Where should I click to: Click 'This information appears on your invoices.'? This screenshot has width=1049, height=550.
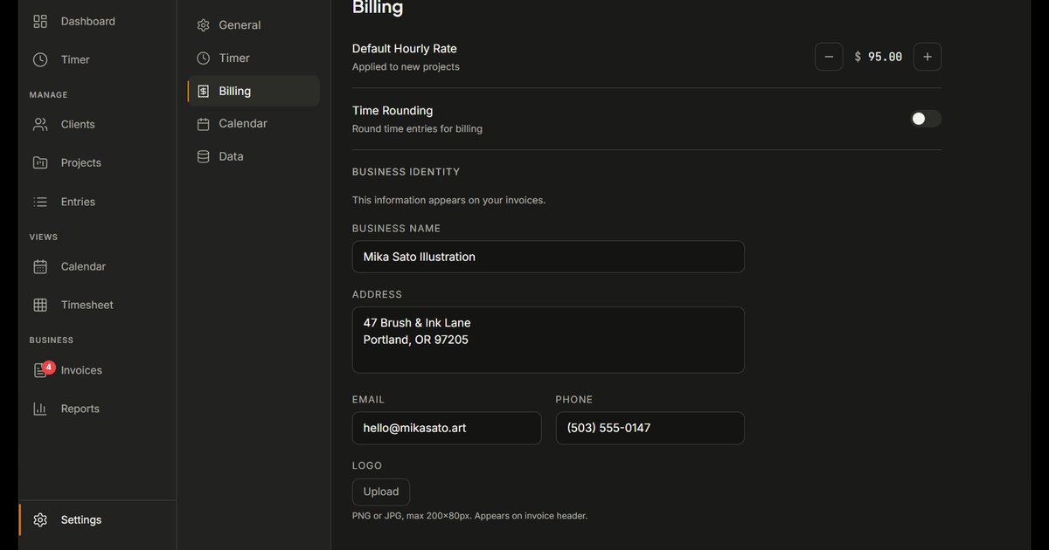click(x=448, y=200)
